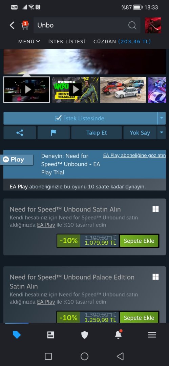Image resolution: width=169 pixels, height=366 pixels.
Task: Open the profile avatar picture
Action: (153, 25)
